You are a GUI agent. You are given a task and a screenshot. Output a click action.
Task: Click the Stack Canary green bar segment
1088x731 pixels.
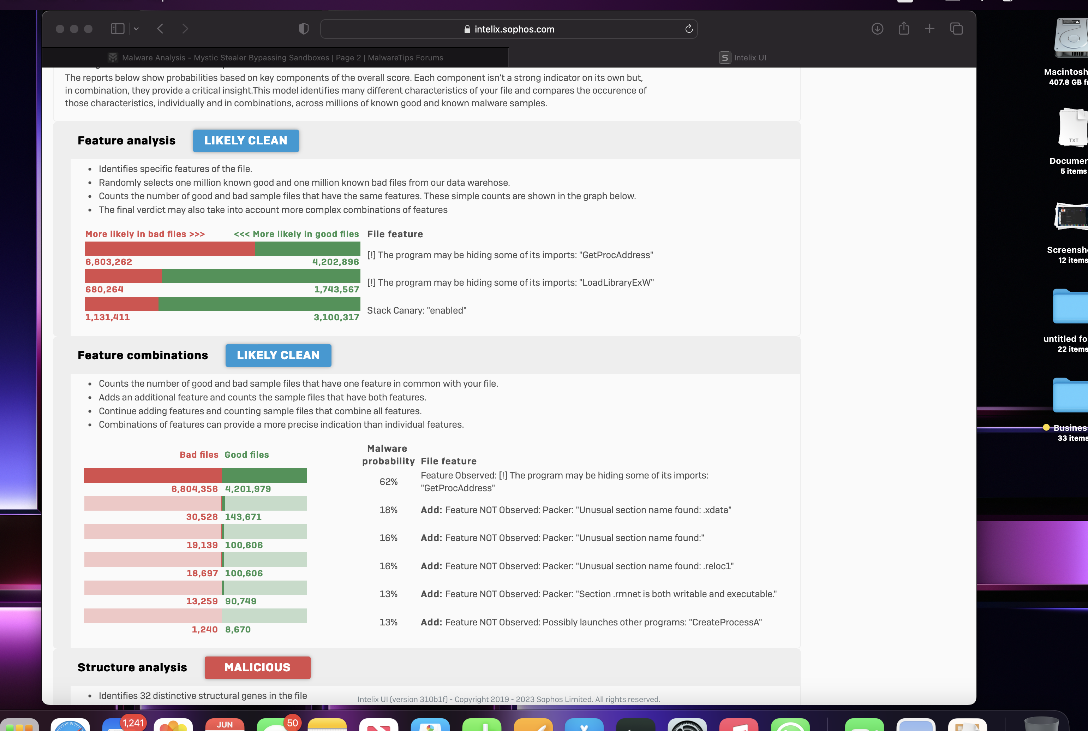click(259, 304)
